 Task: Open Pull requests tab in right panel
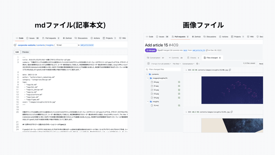[180, 37]
